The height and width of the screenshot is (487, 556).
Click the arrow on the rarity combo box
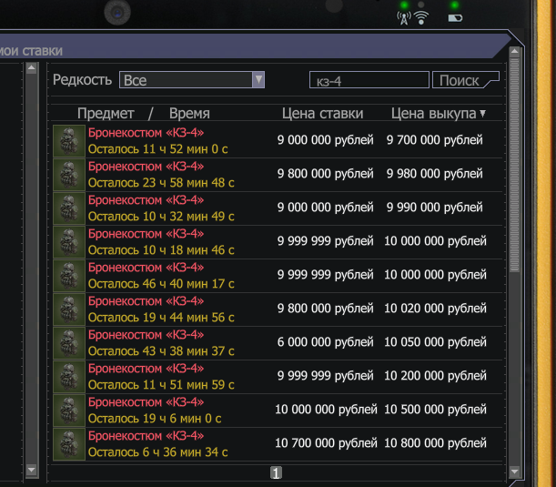point(258,80)
